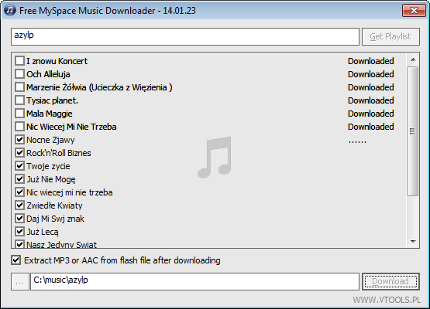Select the 'Zwiedłe Kwiaty' track title
430x309 pixels.
[x=54, y=205]
